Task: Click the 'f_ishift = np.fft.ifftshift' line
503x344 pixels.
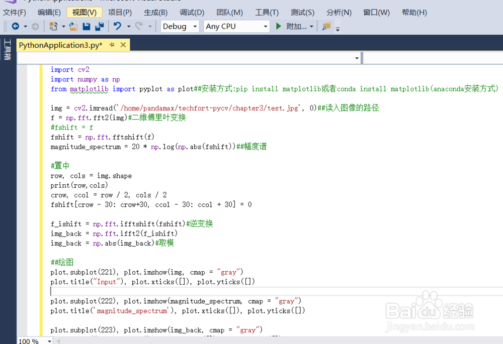Action: tap(131, 223)
